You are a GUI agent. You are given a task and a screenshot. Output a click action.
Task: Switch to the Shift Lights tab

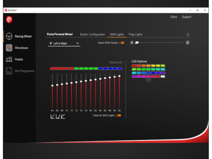(117, 34)
